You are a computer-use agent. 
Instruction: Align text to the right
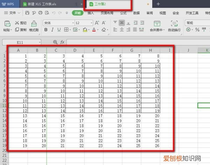(x=128, y=30)
